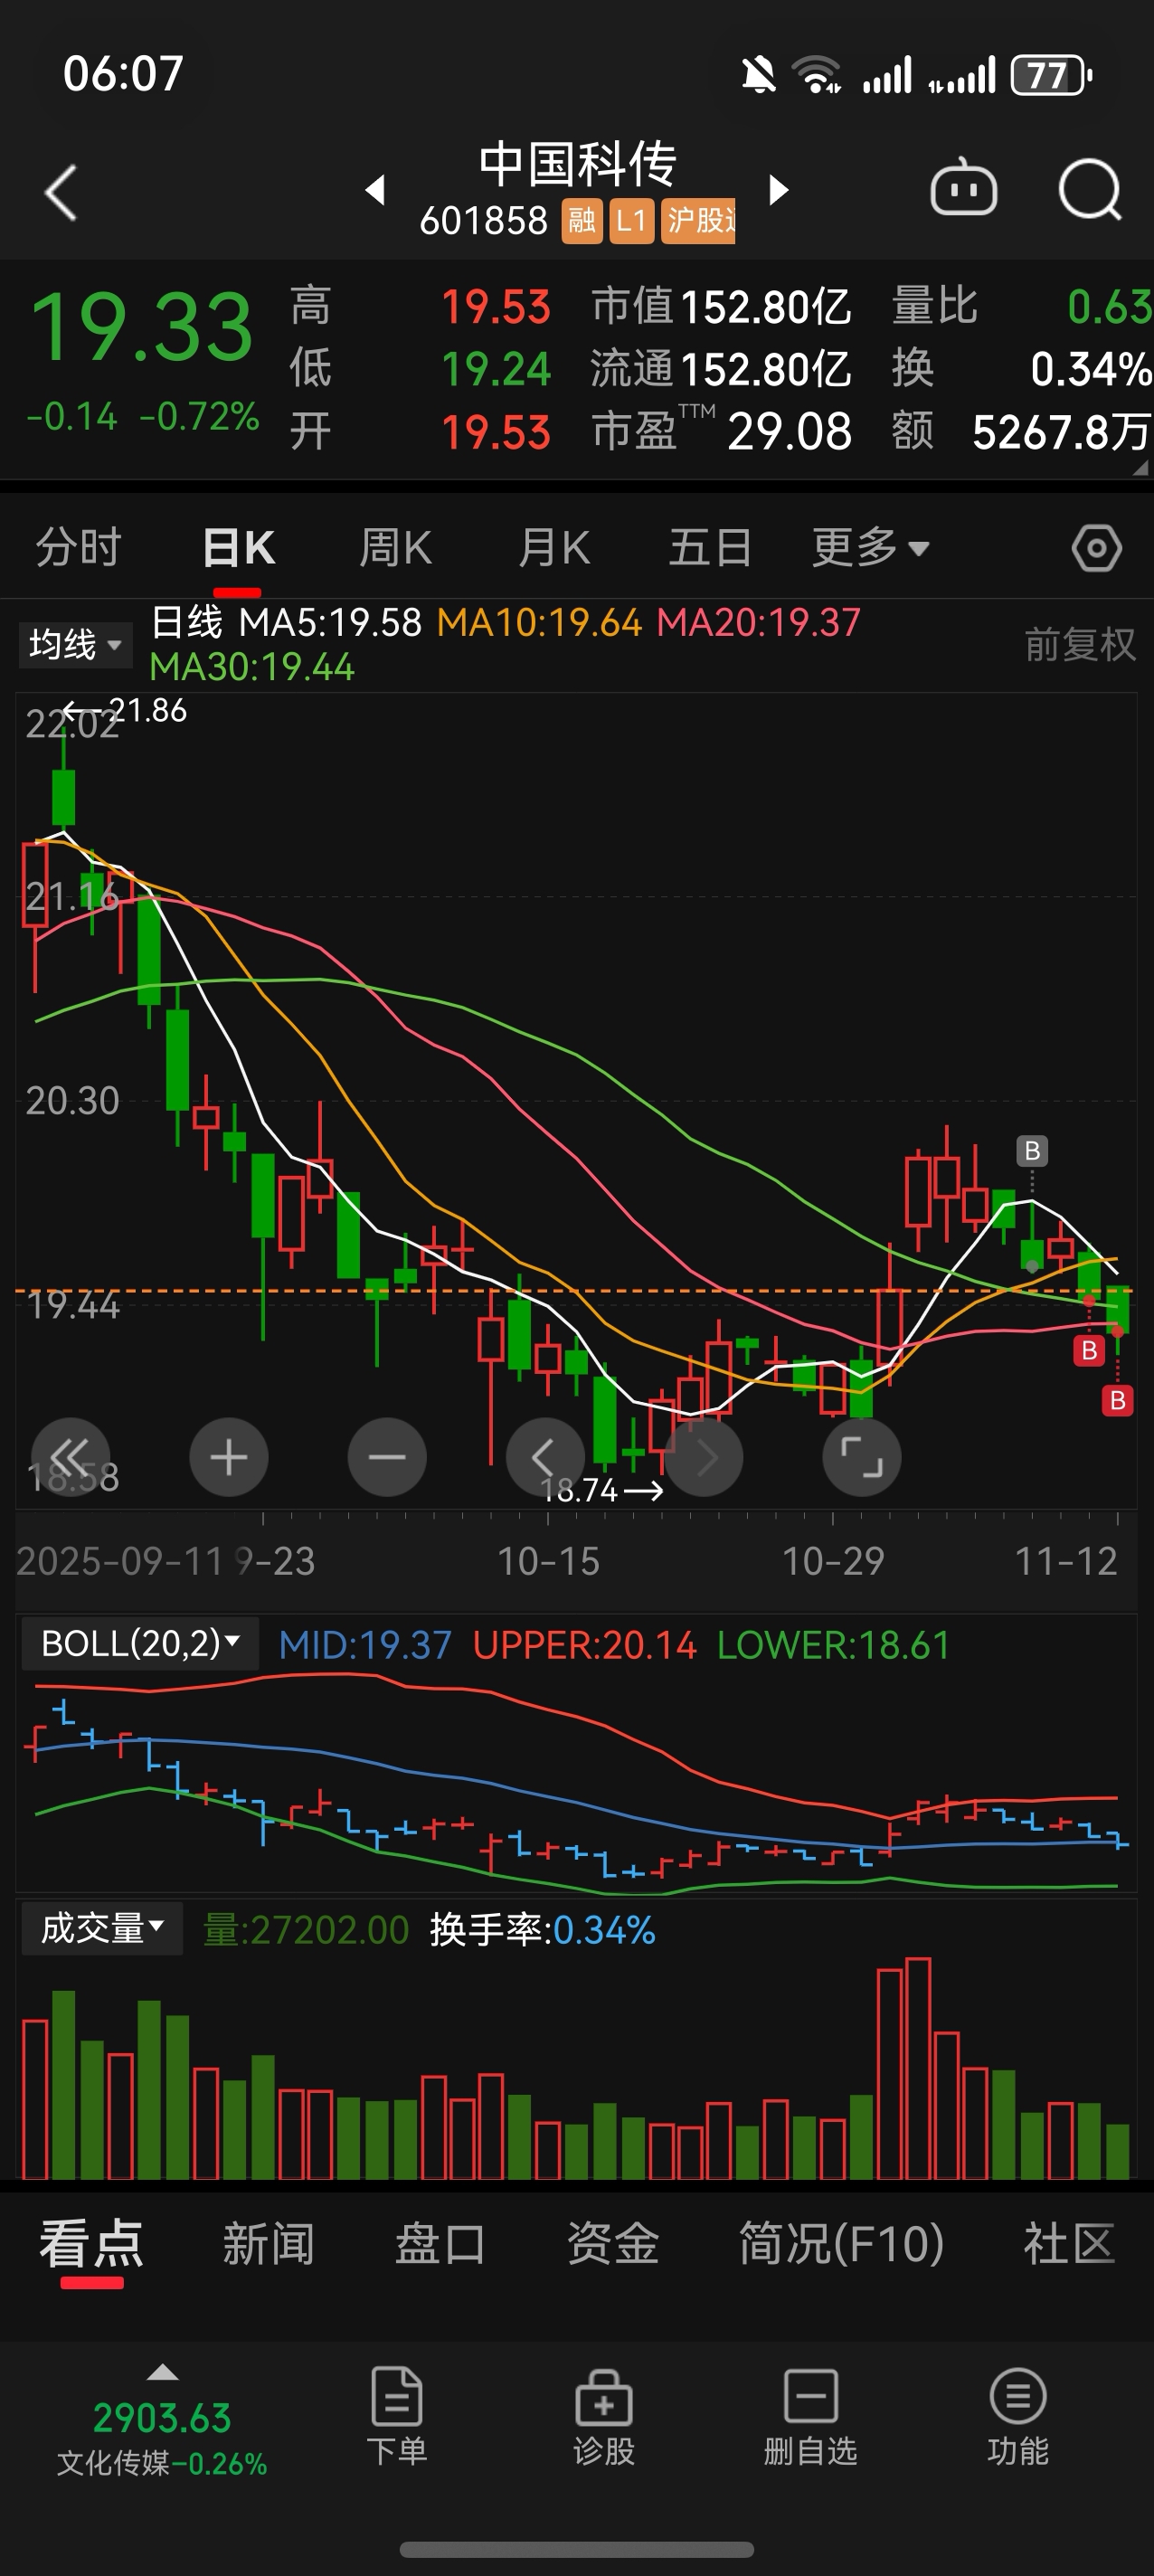This screenshot has height=2576, width=1154.
Task: Tap the L1 level badge
Action: click(631, 220)
